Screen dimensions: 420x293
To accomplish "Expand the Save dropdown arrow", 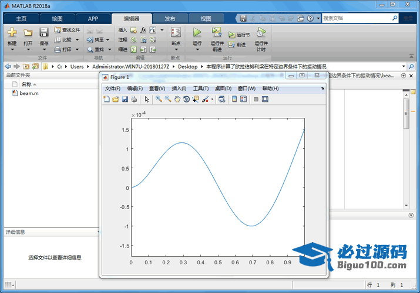I will 44,50.
